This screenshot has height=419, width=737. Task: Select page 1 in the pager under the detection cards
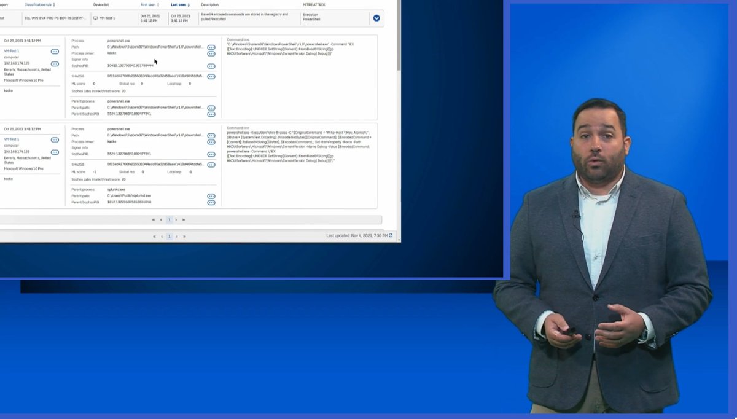tap(169, 219)
